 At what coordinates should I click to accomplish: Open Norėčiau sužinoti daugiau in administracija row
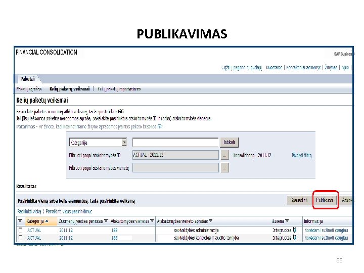tap(326, 231)
